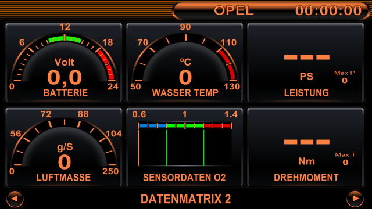Go to next page with right arrow
Image resolution: width=372 pixels, height=209 pixels.
pos(355,199)
